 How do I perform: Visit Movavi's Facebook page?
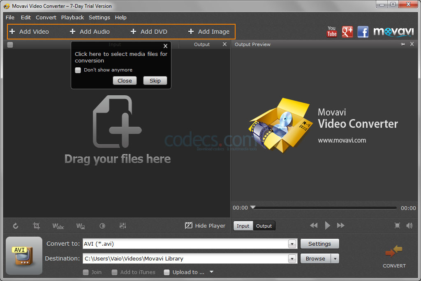363,31
